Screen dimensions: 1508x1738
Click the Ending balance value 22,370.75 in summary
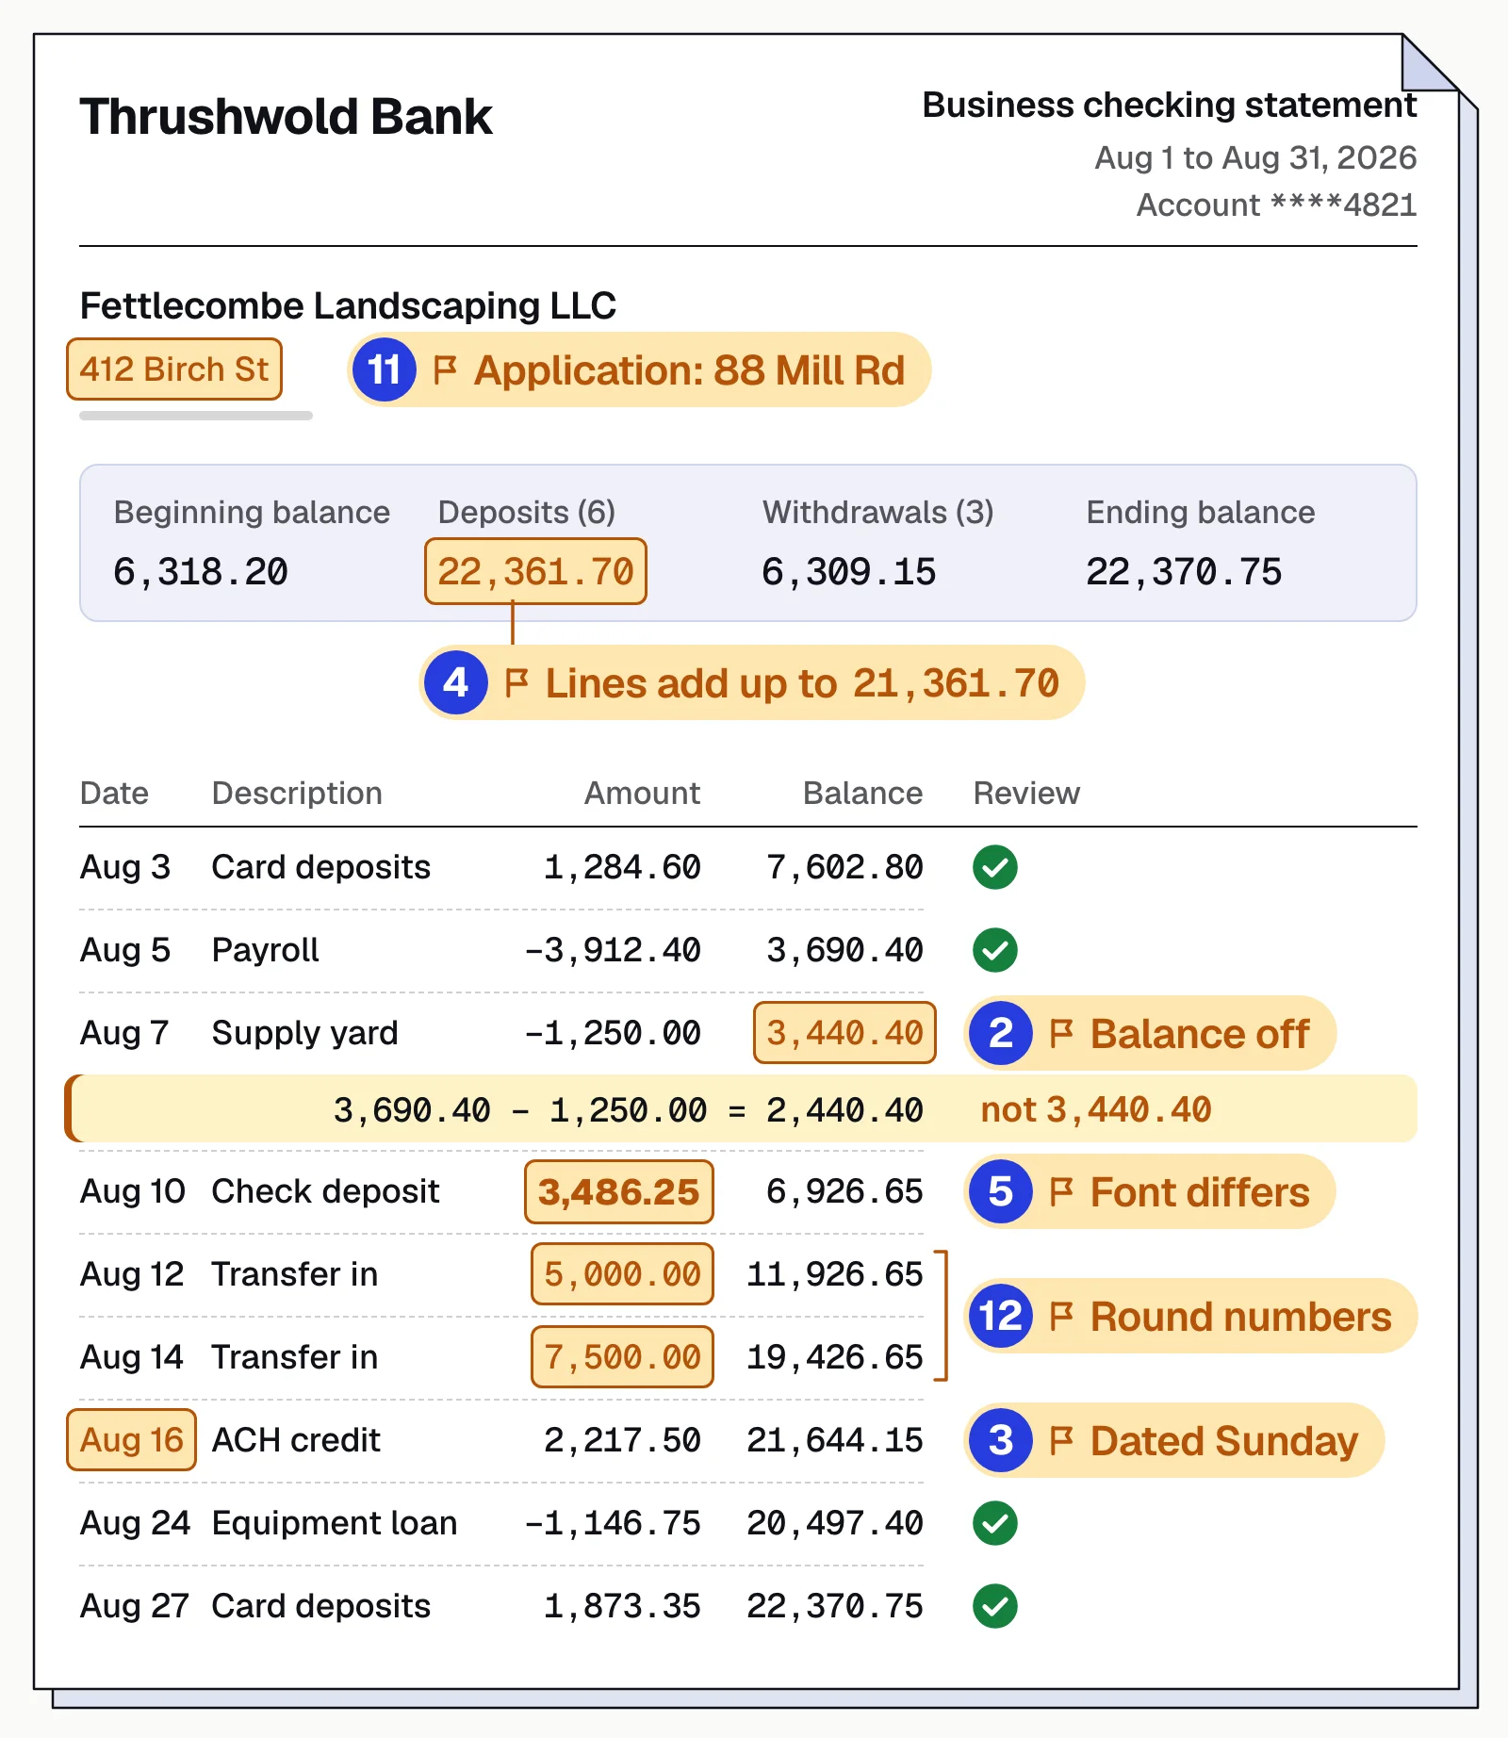pos(1184,572)
